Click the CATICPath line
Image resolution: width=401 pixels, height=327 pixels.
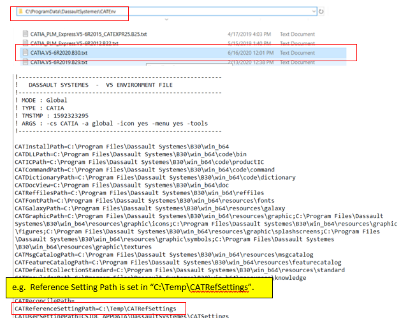click(140, 162)
